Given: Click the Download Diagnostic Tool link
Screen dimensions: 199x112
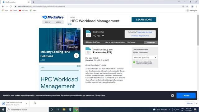Looking at the screenshot, I should [x=140, y=36].
